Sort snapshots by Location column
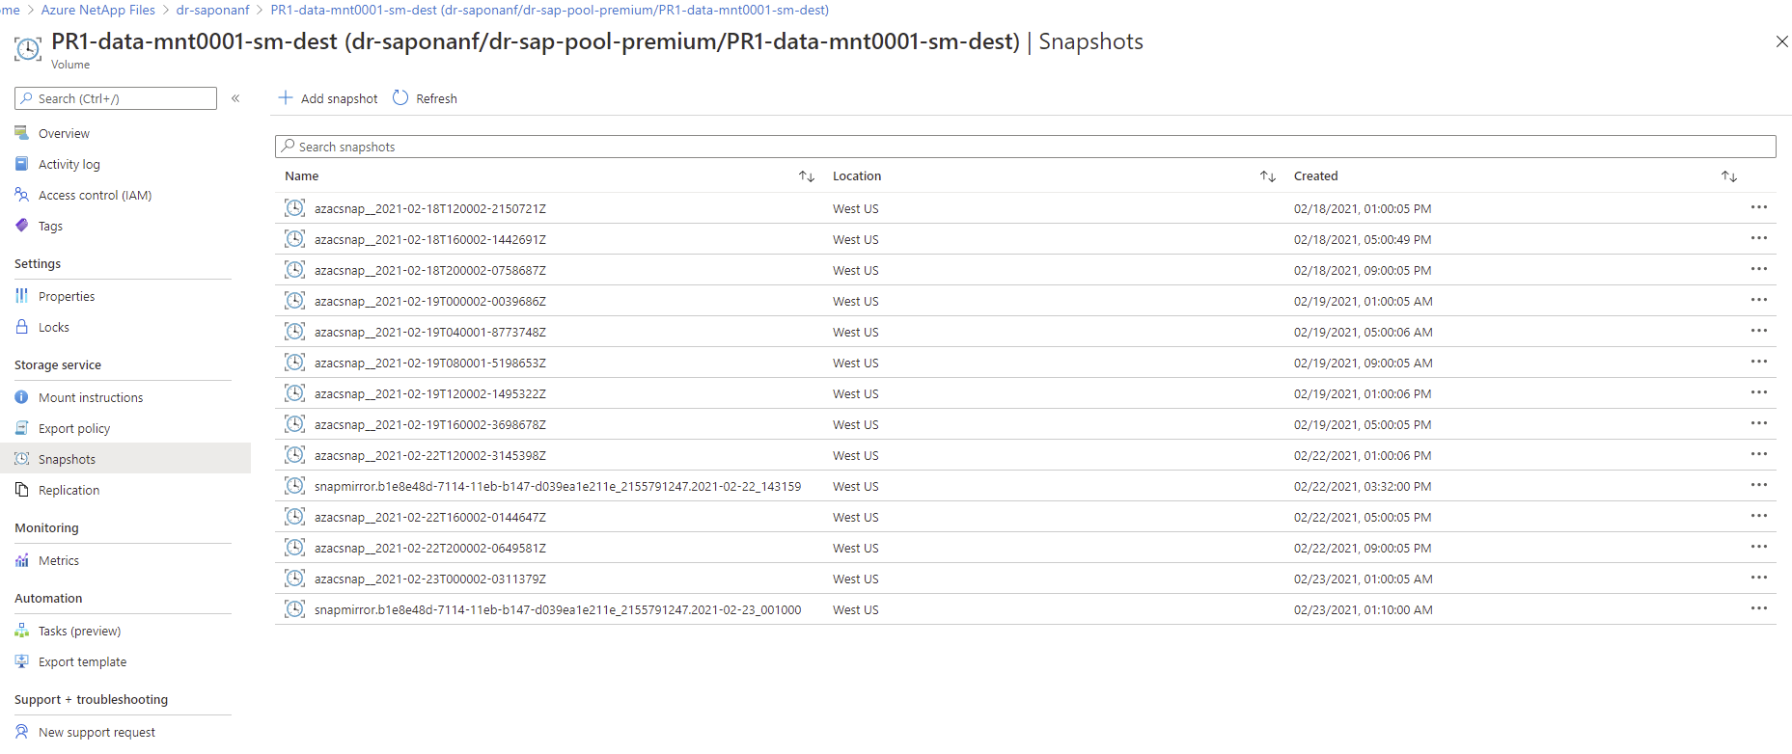The width and height of the screenshot is (1792, 754). [1268, 176]
